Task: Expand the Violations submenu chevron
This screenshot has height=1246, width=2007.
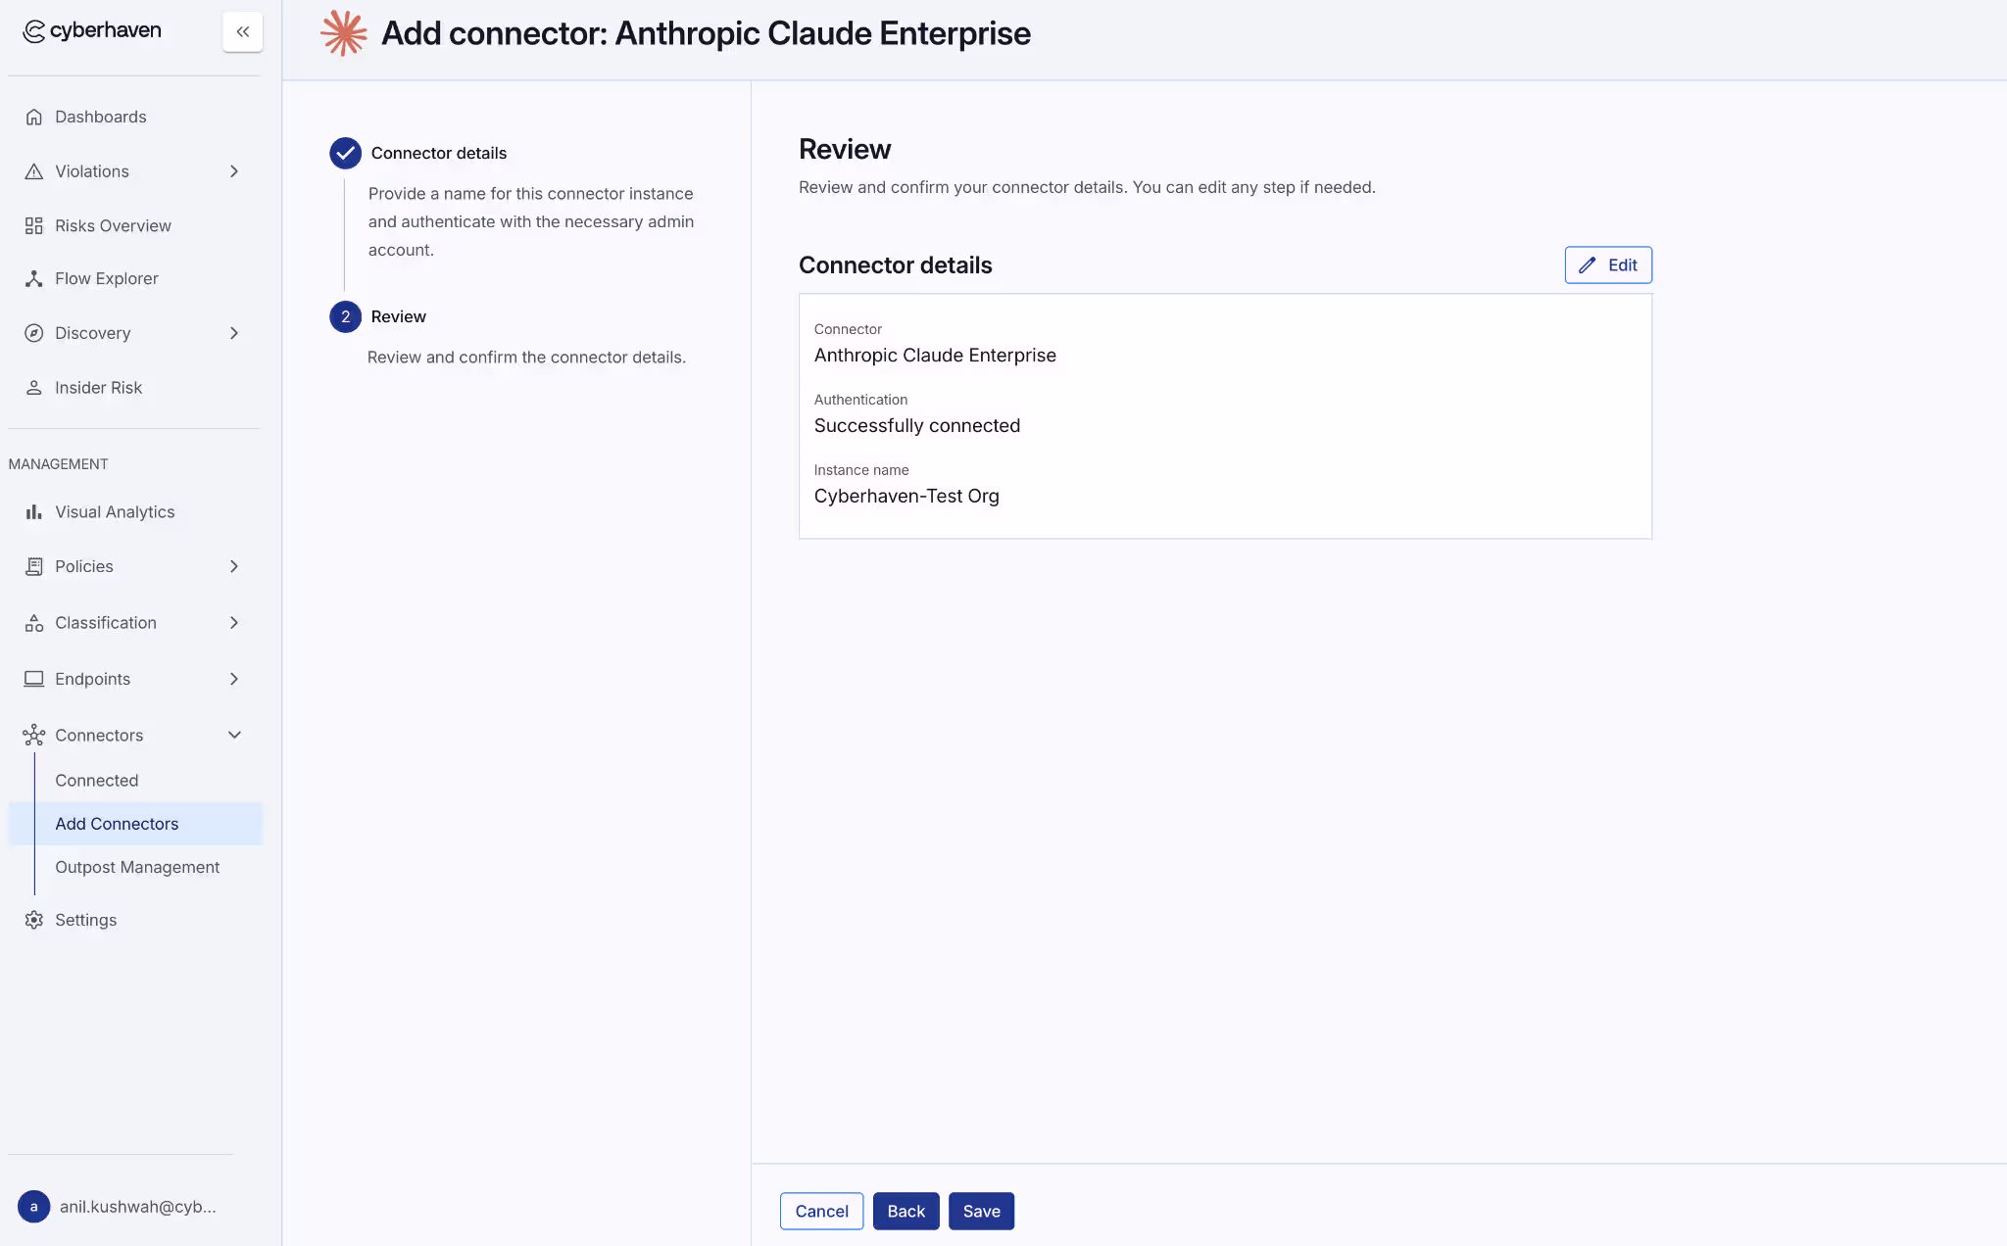Action: (234, 171)
